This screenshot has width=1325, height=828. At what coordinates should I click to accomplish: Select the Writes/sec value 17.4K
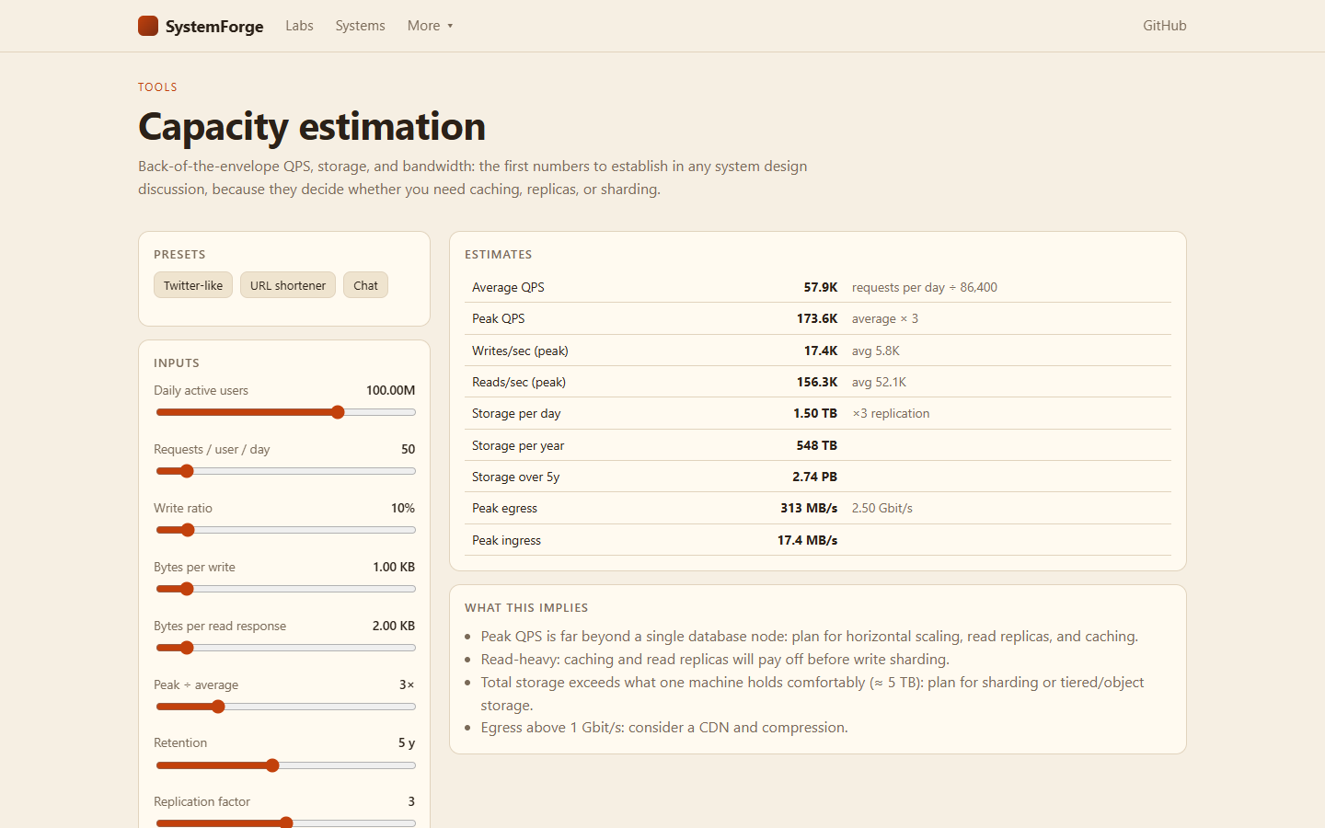(820, 351)
